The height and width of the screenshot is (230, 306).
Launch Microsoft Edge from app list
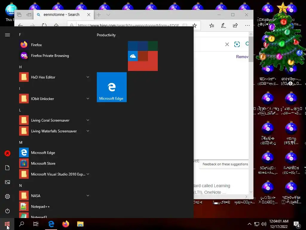(x=55, y=152)
